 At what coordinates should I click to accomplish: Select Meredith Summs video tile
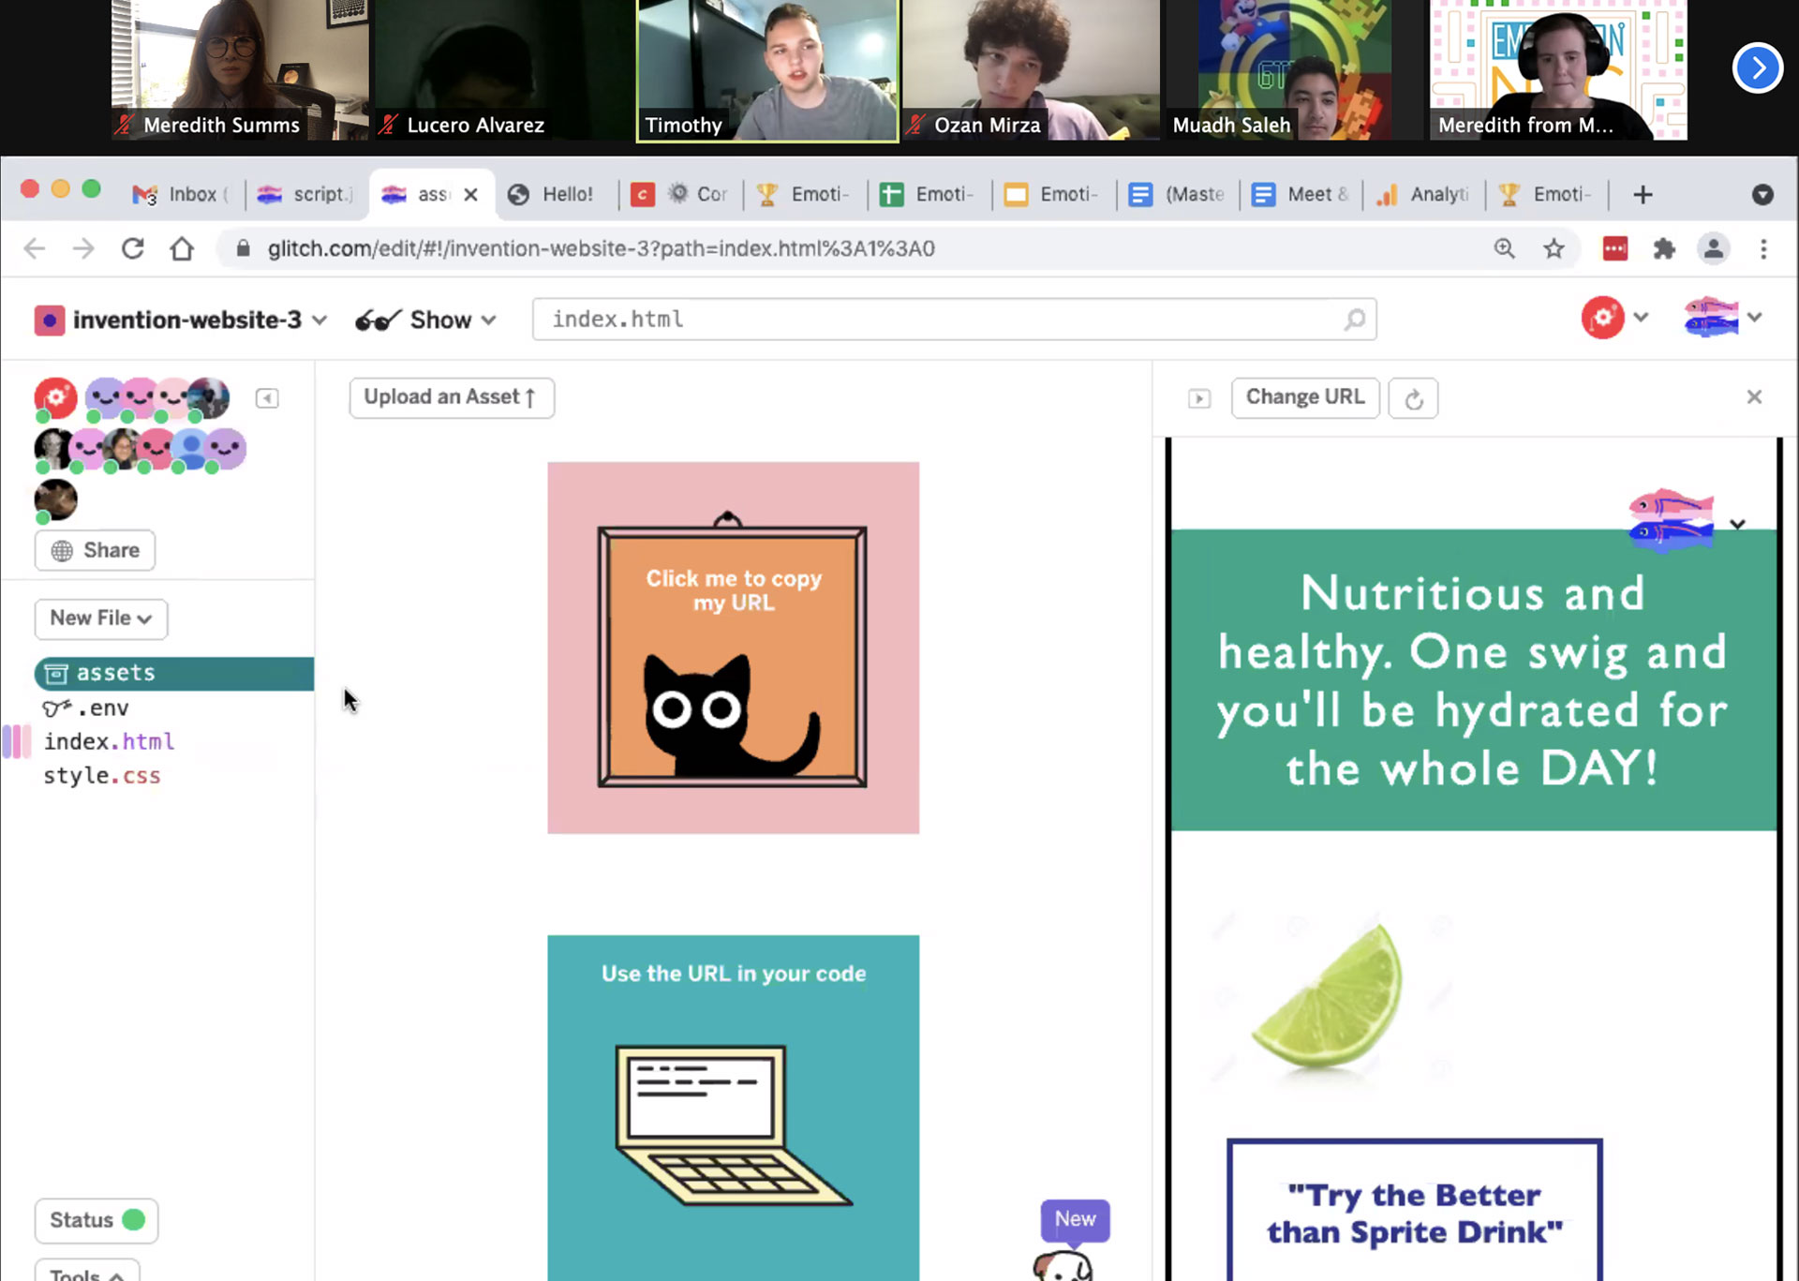[x=240, y=70]
